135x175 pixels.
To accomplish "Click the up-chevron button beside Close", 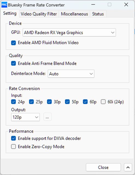I will click(128, 167).
